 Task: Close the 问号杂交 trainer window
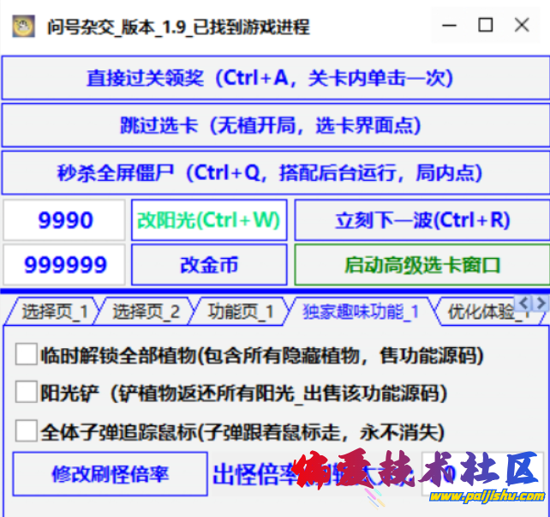522,26
